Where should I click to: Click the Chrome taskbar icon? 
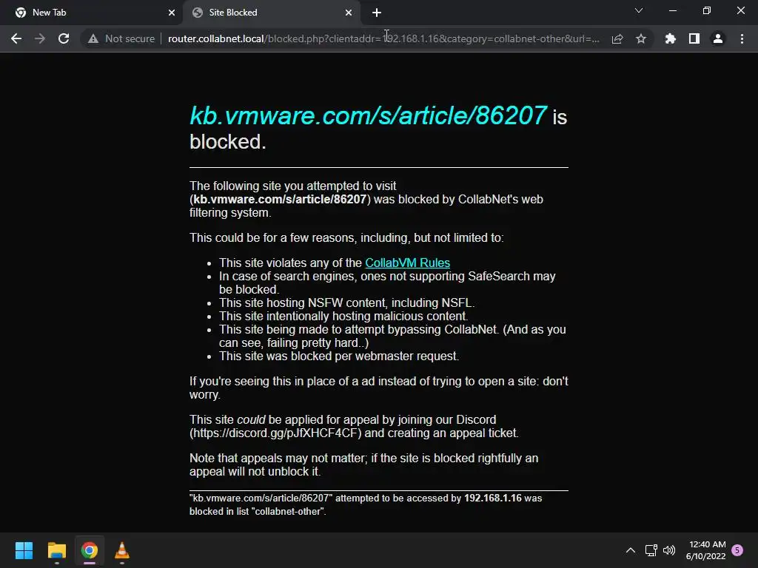(x=89, y=550)
